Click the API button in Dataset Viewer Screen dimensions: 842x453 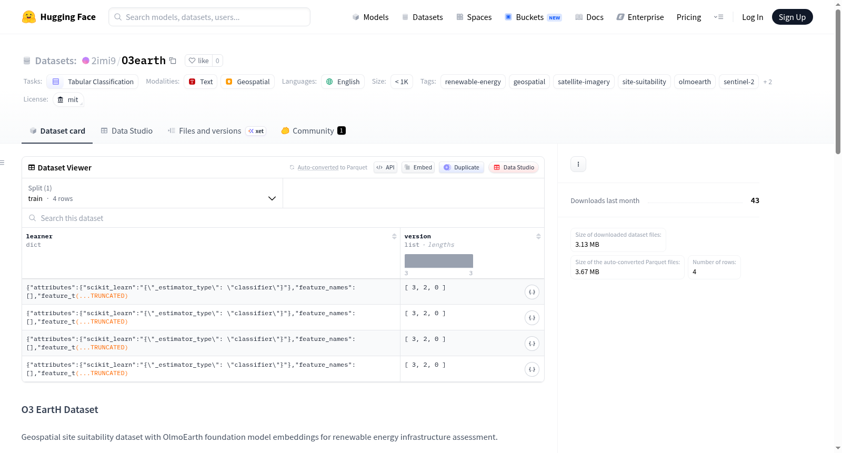385,167
